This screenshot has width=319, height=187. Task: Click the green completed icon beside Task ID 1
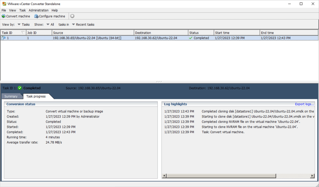[20, 88]
